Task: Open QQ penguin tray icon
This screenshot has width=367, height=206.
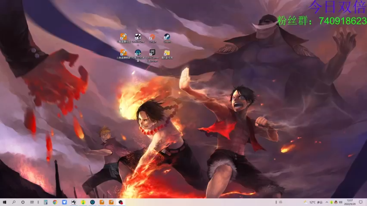Action: [x=336, y=202]
